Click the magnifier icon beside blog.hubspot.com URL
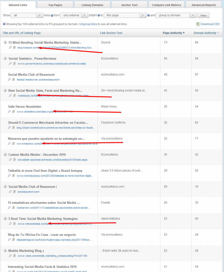This screenshot has height=272, width=224. (10, 48)
